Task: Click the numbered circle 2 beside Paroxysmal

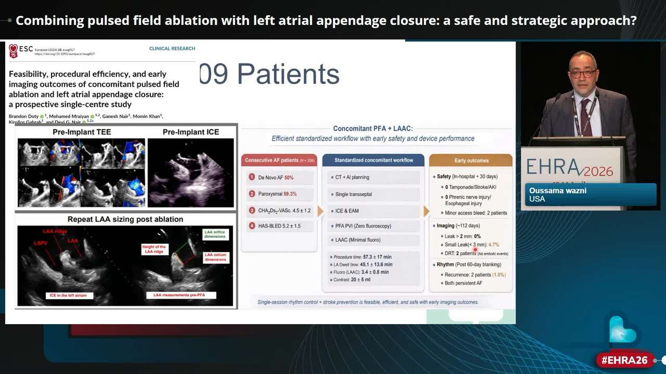Action: point(252,194)
